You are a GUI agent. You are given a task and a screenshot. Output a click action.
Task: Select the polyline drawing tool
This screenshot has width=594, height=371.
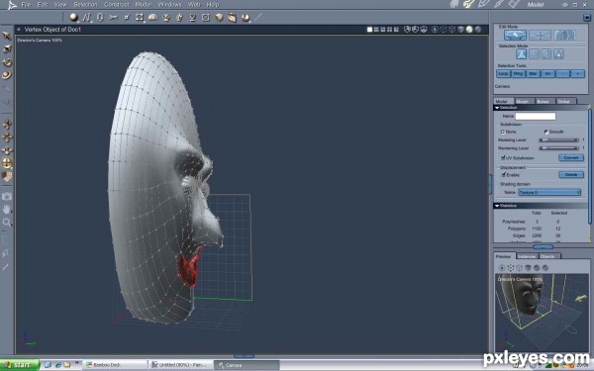point(87,17)
